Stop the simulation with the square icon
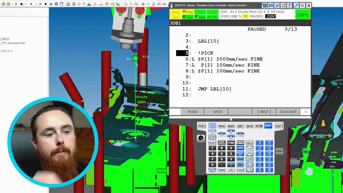This screenshot has width=343, height=193. coord(45,4)
